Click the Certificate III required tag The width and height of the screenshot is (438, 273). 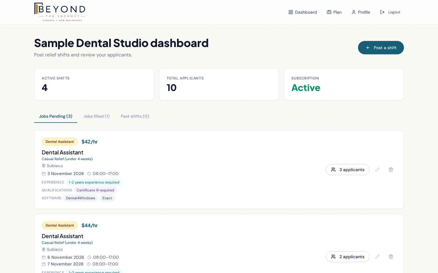pyautogui.click(x=96, y=190)
